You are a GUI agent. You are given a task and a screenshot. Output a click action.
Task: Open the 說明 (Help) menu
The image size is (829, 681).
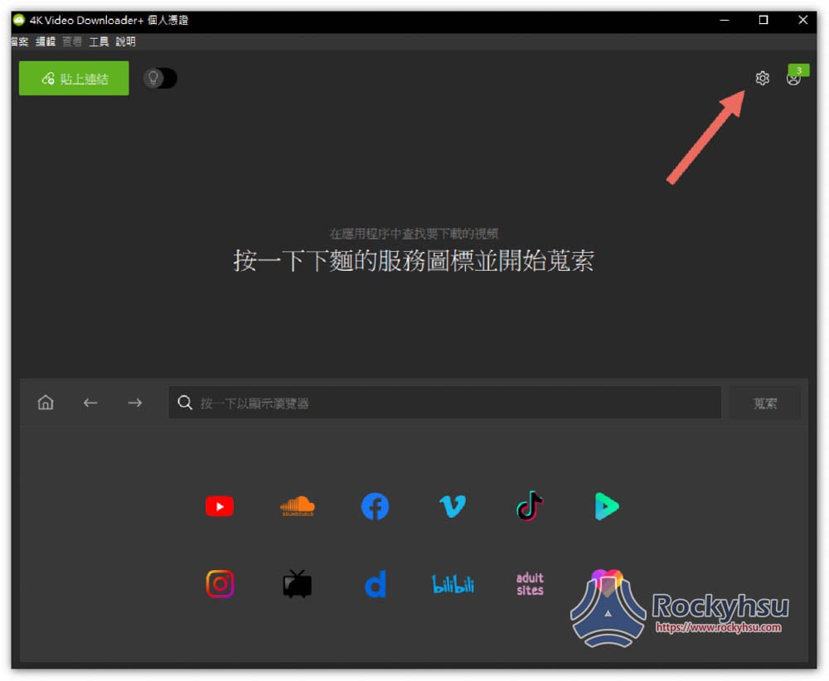pyautogui.click(x=125, y=41)
